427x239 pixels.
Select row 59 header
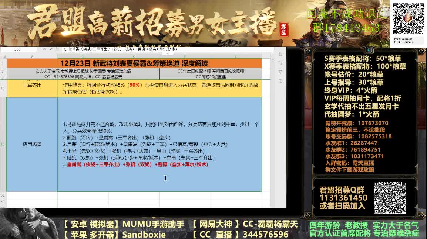(x=3, y=88)
